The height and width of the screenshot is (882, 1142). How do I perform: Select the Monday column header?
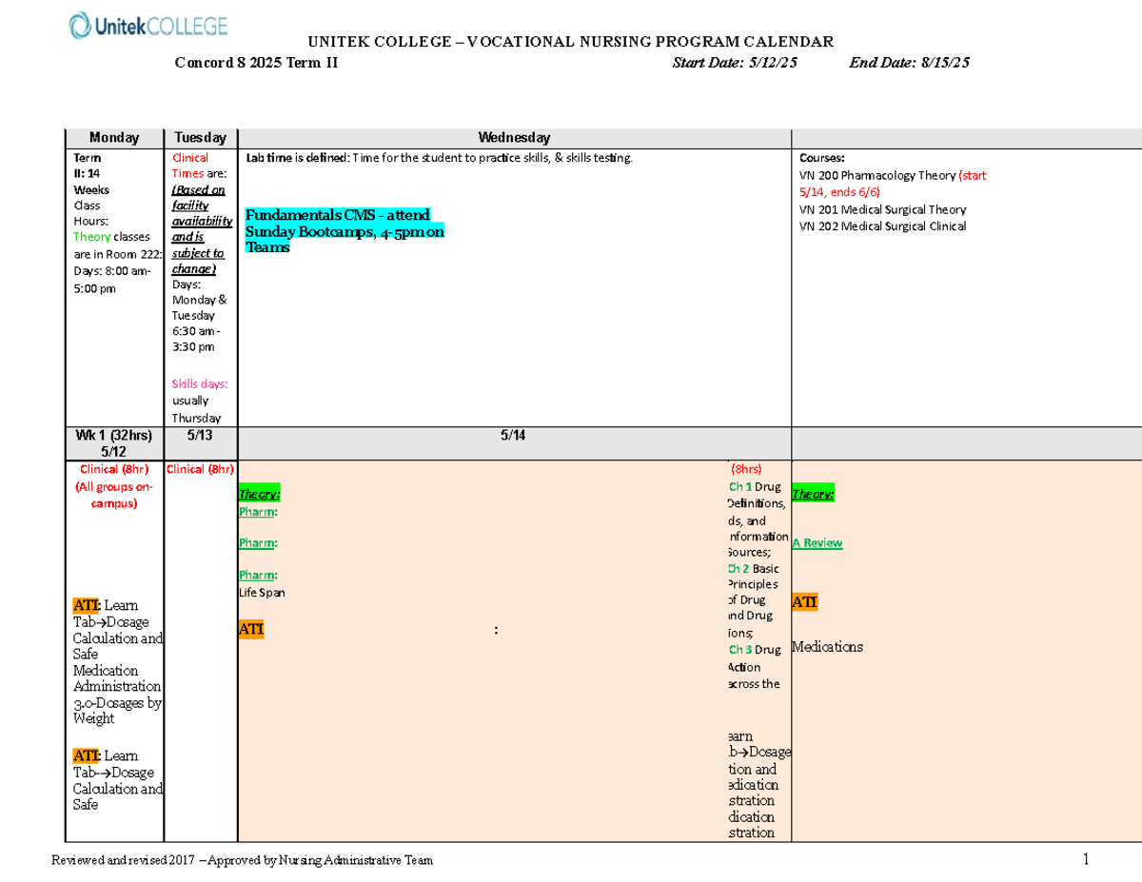pos(113,138)
